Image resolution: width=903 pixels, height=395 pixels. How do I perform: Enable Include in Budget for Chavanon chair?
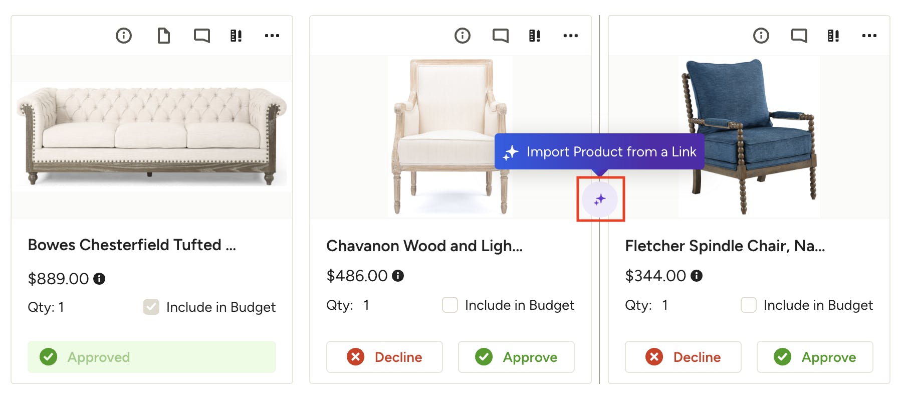450,305
